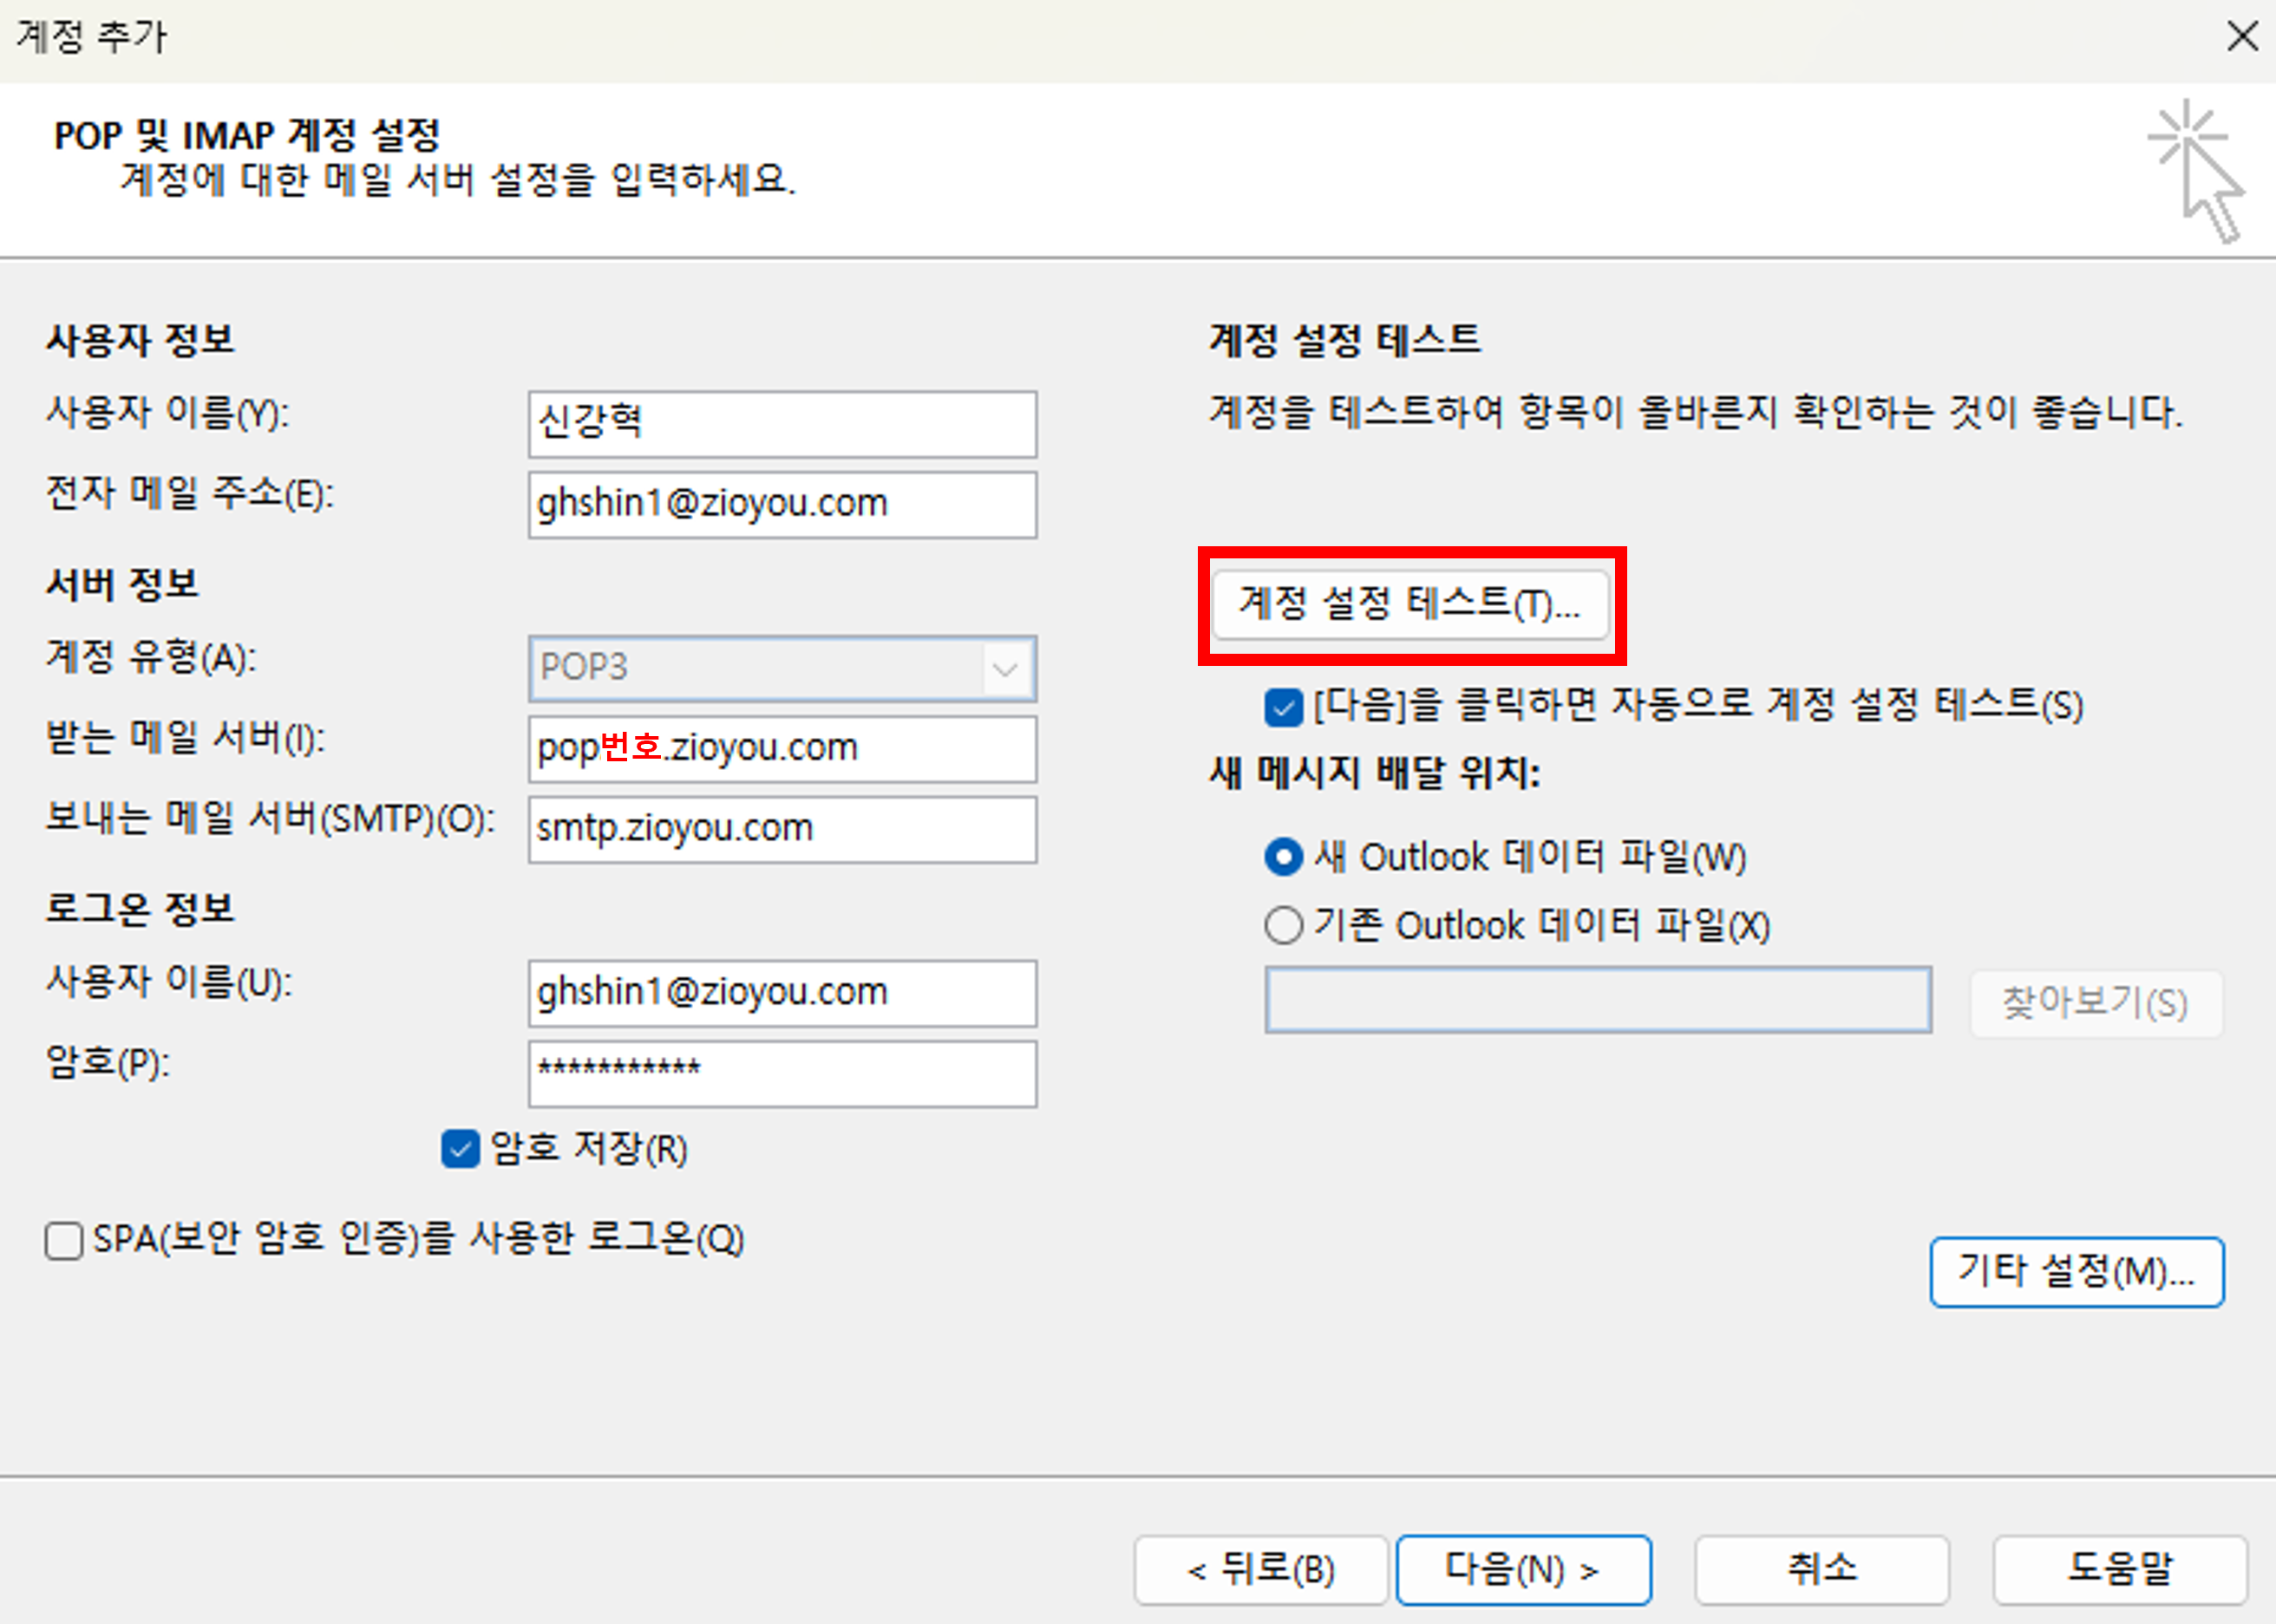Click the 찾아보기(S) browse button
2276x1624 pixels.
point(2096,1003)
